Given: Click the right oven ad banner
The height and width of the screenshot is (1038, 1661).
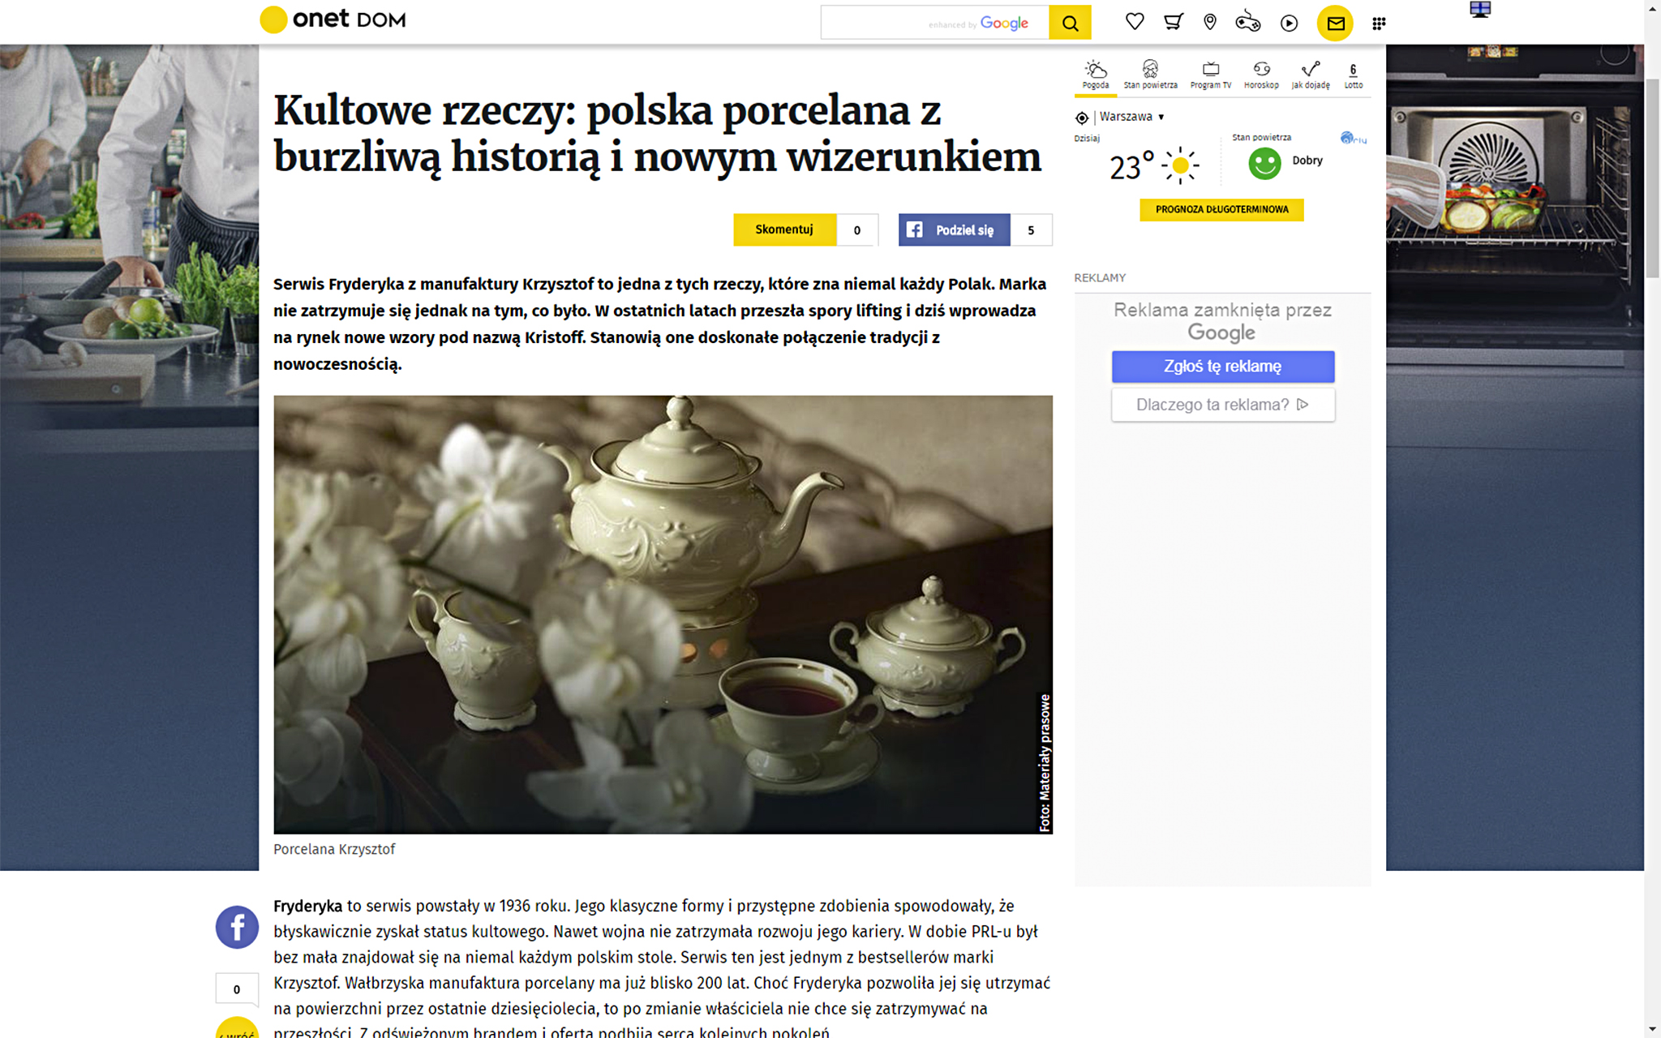Looking at the screenshot, I should point(1515,457).
